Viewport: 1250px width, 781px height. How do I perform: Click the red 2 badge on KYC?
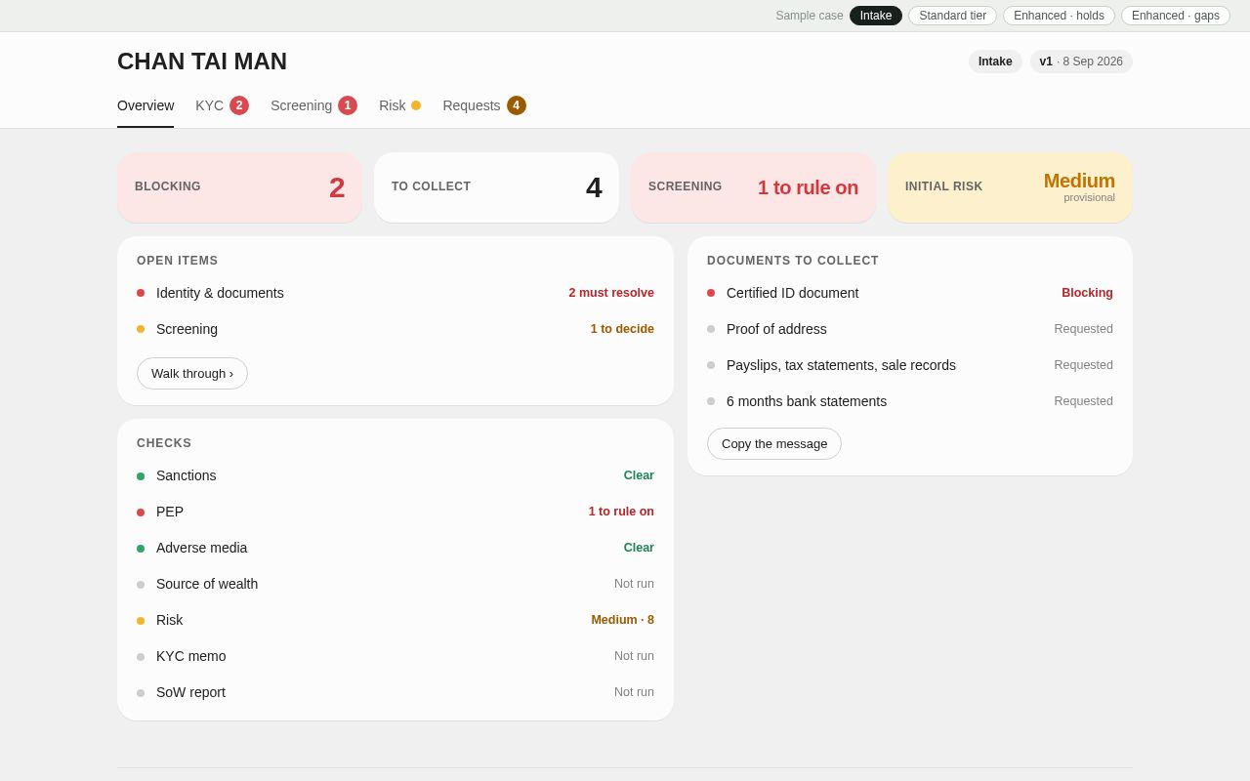[239, 105]
